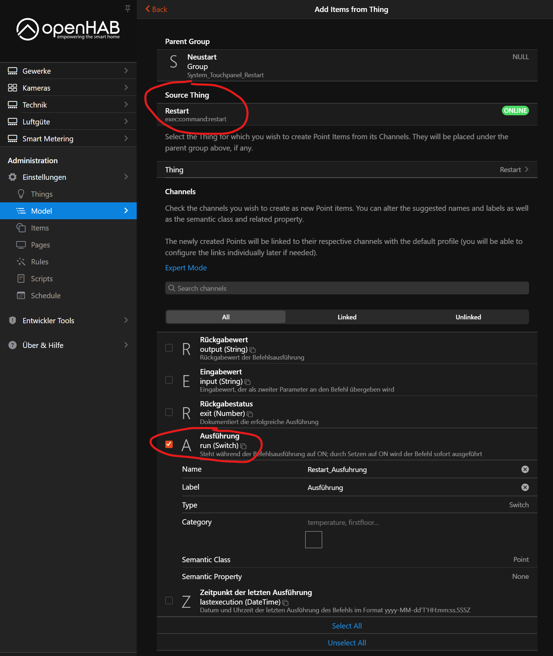Click Unselect All channels
The height and width of the screenshot is (656, 553).
[347, 643]
